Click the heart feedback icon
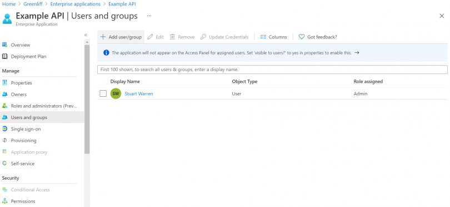 pyautogui.click(x=301, y=37)
